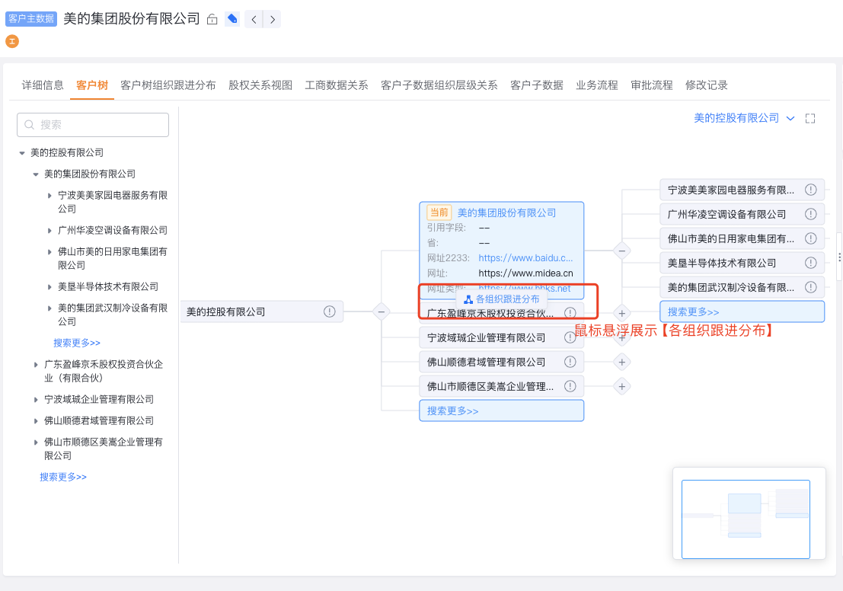Screen dimensions: 843x591
Task: Open 工商数据关系 tab
Action: click(x=337, y=85)
